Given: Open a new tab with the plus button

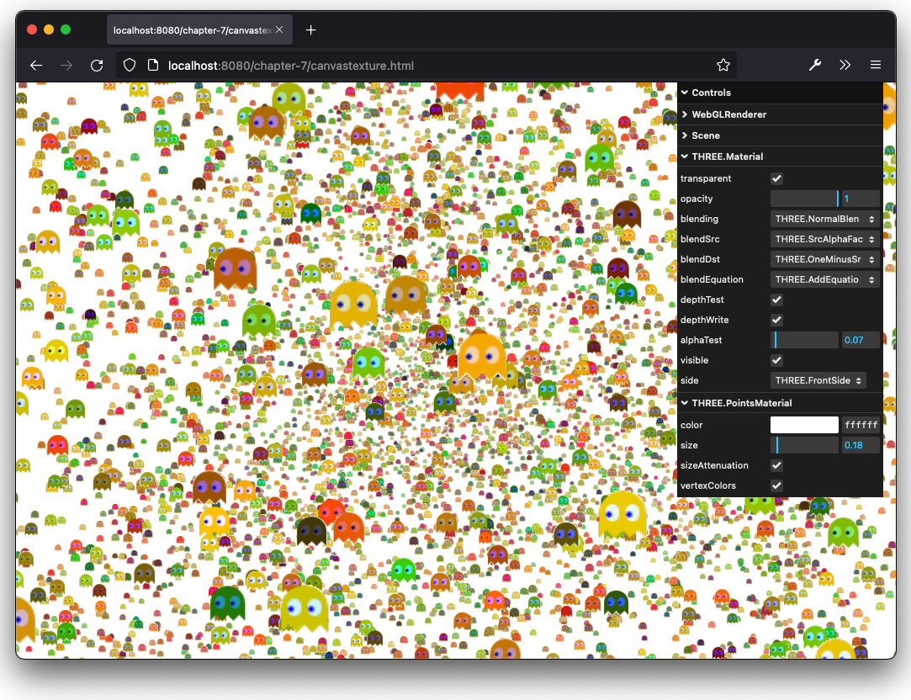Looking at the screenshot, I should point(311,30).
